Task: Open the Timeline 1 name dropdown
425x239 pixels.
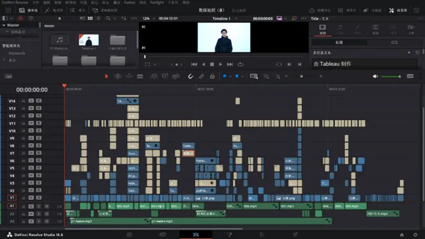Action: coord(236,18)
